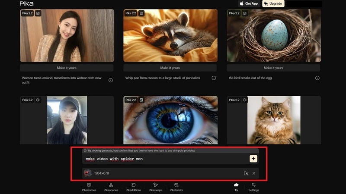
Task: Click the folder icon in attachment row
Action: click(x=246, y=173)
